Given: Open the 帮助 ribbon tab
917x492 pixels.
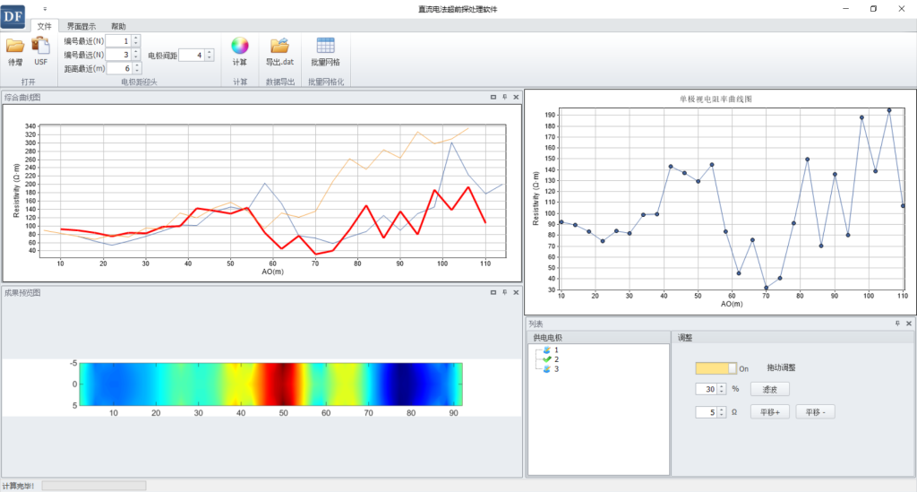Looking at the screenshot, I should click(x=118, y=26).
